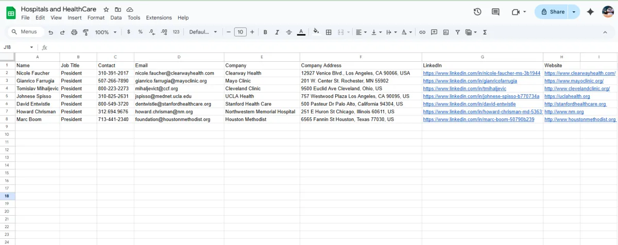618x245 pixels.
Task: Open Nicole Faucher's LinkedIn link
Action: [x=482, y=73]
